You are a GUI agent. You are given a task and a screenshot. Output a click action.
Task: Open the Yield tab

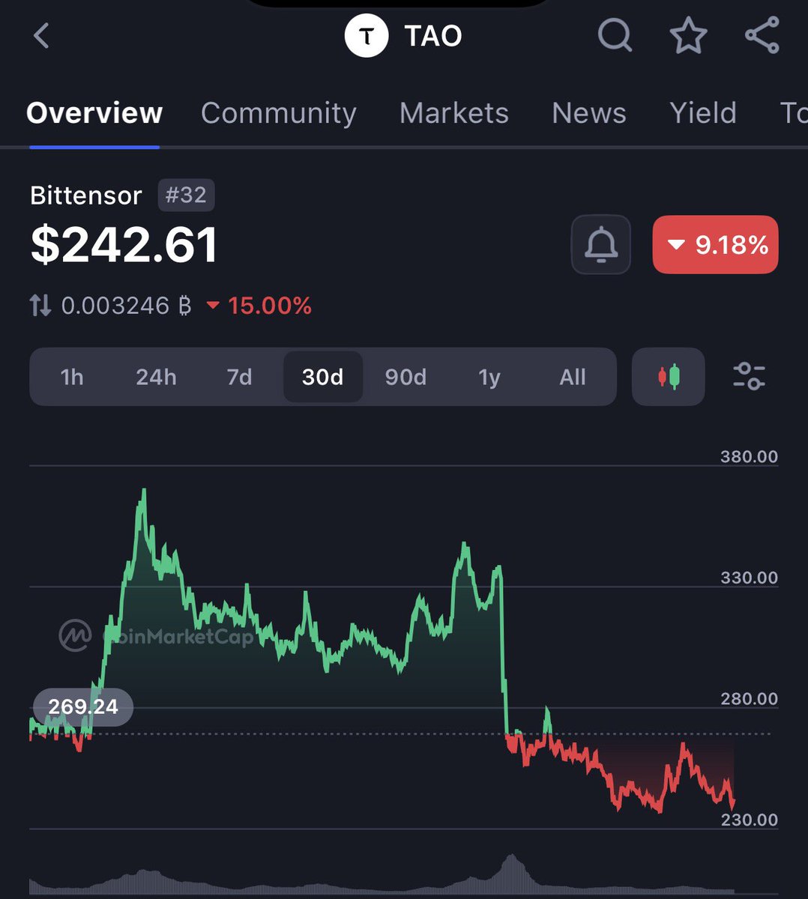tap(703, 113)
